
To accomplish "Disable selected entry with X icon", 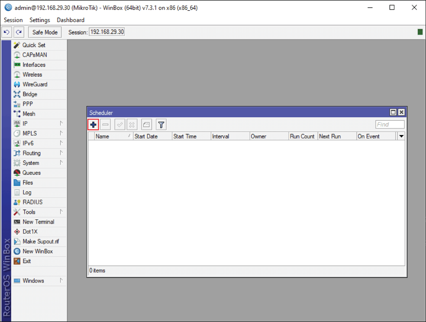I will tap(132, 124).
